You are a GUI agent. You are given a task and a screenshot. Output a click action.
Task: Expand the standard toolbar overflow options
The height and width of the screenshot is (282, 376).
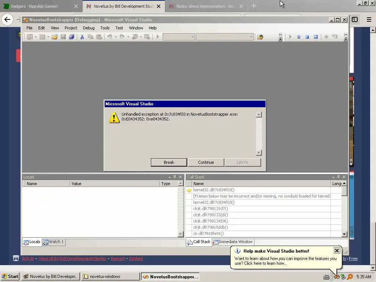pos(281,37)
